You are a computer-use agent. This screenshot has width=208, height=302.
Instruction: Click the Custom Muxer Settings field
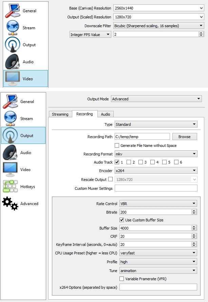pyautogui.click(x=156, y=188)
